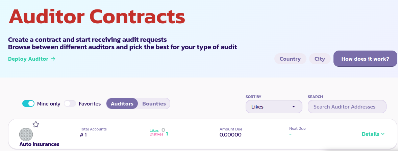Click the Total Accounts #1 value
Image resolution: width=398 pixels, height=151 pixels.
coord(83,135)
